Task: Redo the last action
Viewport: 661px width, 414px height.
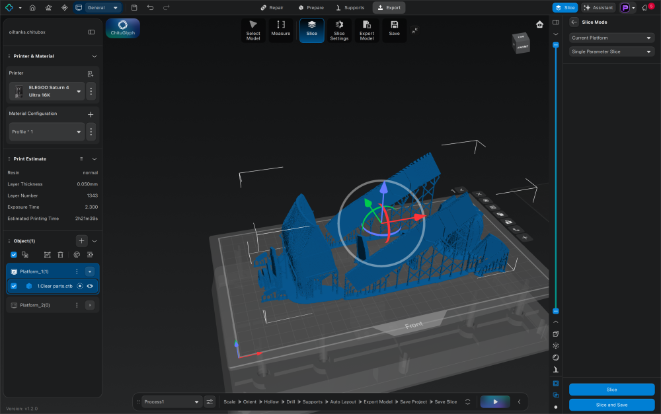Action: point(166,7)
